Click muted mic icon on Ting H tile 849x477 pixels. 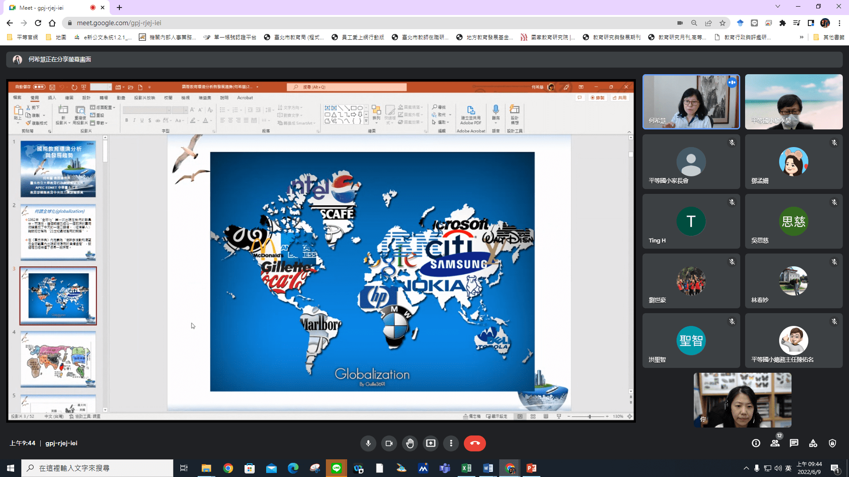click(x=732, y=202)
